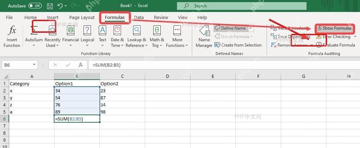Click cell containing 76

77,105
